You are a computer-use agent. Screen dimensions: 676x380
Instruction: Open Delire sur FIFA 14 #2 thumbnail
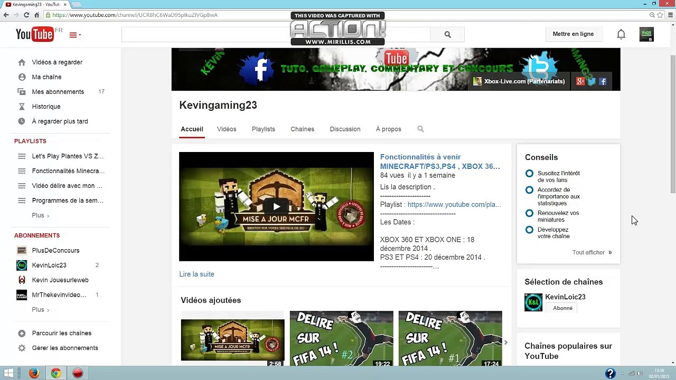(x=341, y=339)
